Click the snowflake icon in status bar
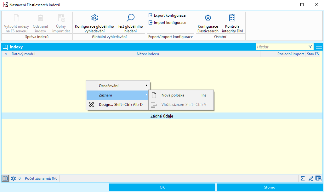The image size is (324, 192). (14, 178)
